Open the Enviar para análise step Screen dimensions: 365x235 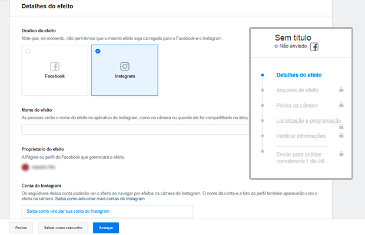click(x=298, y=155)
